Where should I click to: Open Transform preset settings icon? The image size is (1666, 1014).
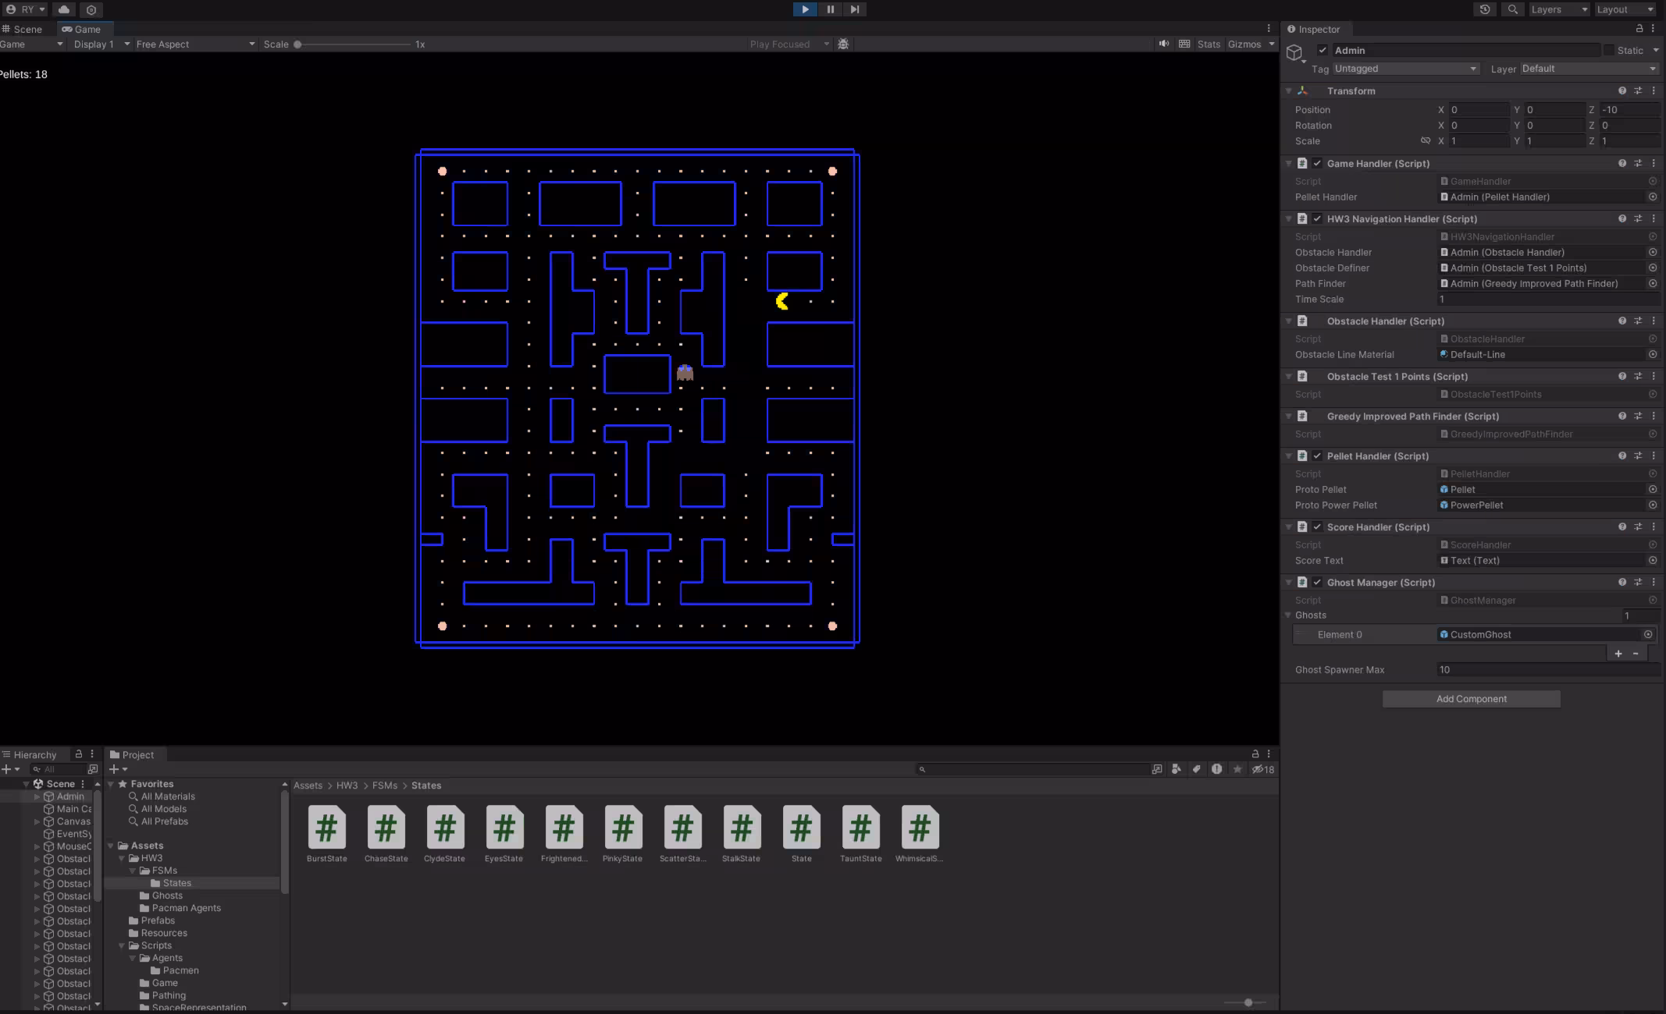1638,90
